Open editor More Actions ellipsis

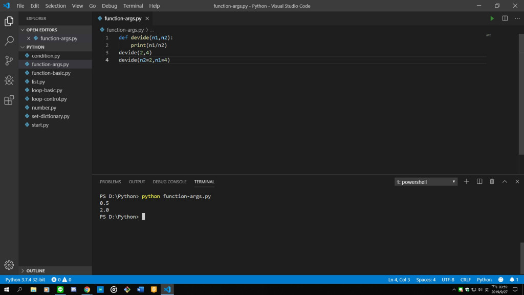click(517, 18)
